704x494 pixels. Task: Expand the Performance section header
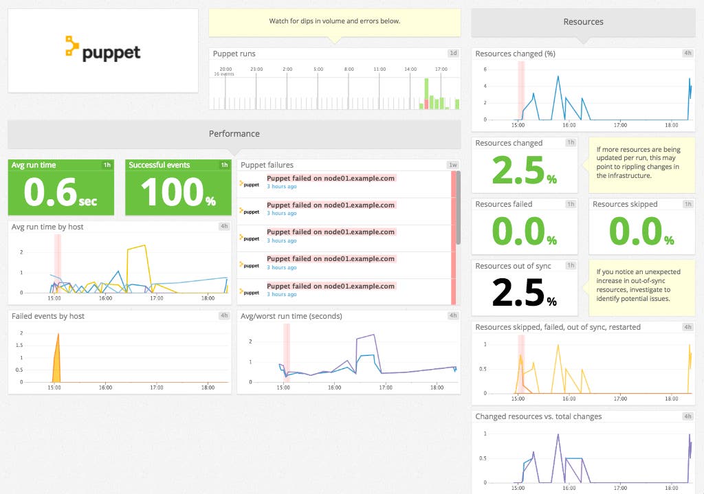click(x=234, y=133)
